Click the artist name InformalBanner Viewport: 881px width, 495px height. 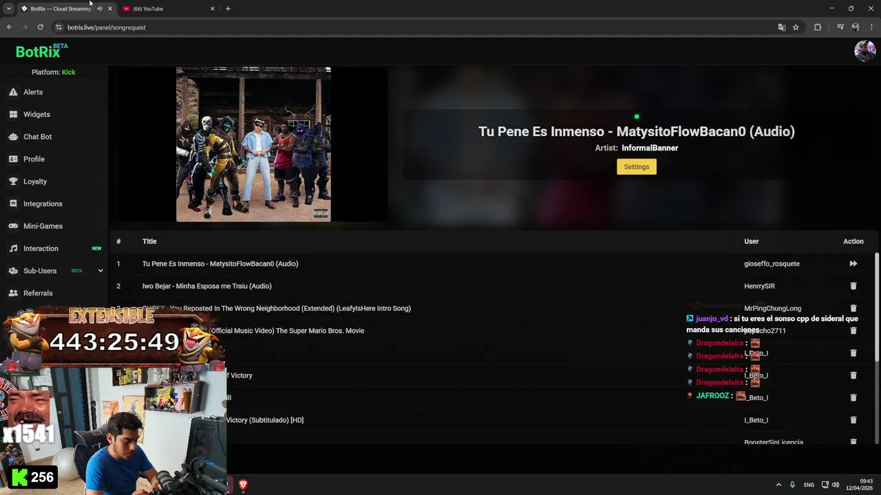(x=650, y=148)
